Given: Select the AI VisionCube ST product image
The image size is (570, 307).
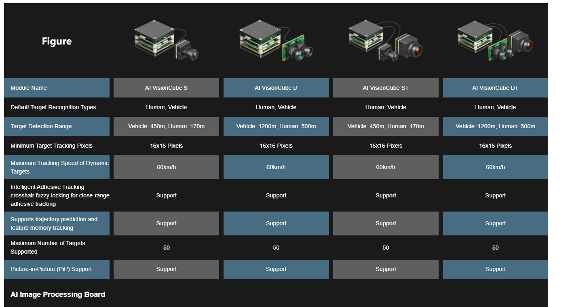Looking at the screenshot, I should pos(386,41).
